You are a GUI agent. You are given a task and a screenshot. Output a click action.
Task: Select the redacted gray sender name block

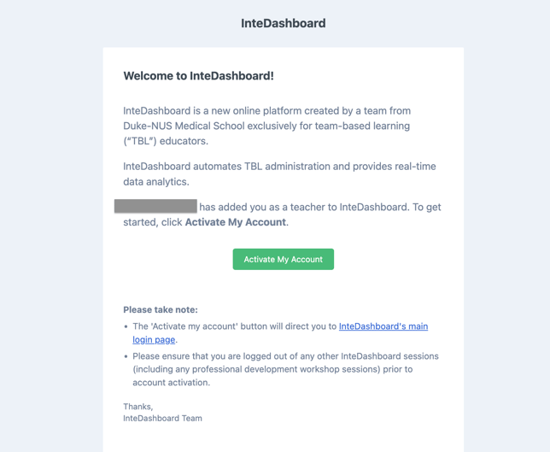click(156, 207)
